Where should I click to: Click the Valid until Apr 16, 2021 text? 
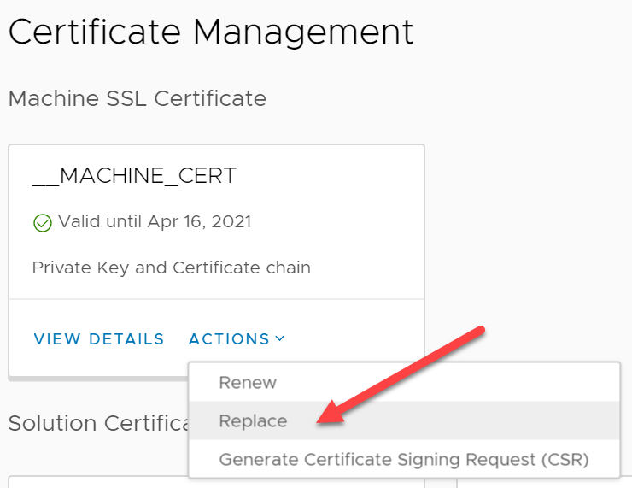pyautogui.click(x=155, y=222)
